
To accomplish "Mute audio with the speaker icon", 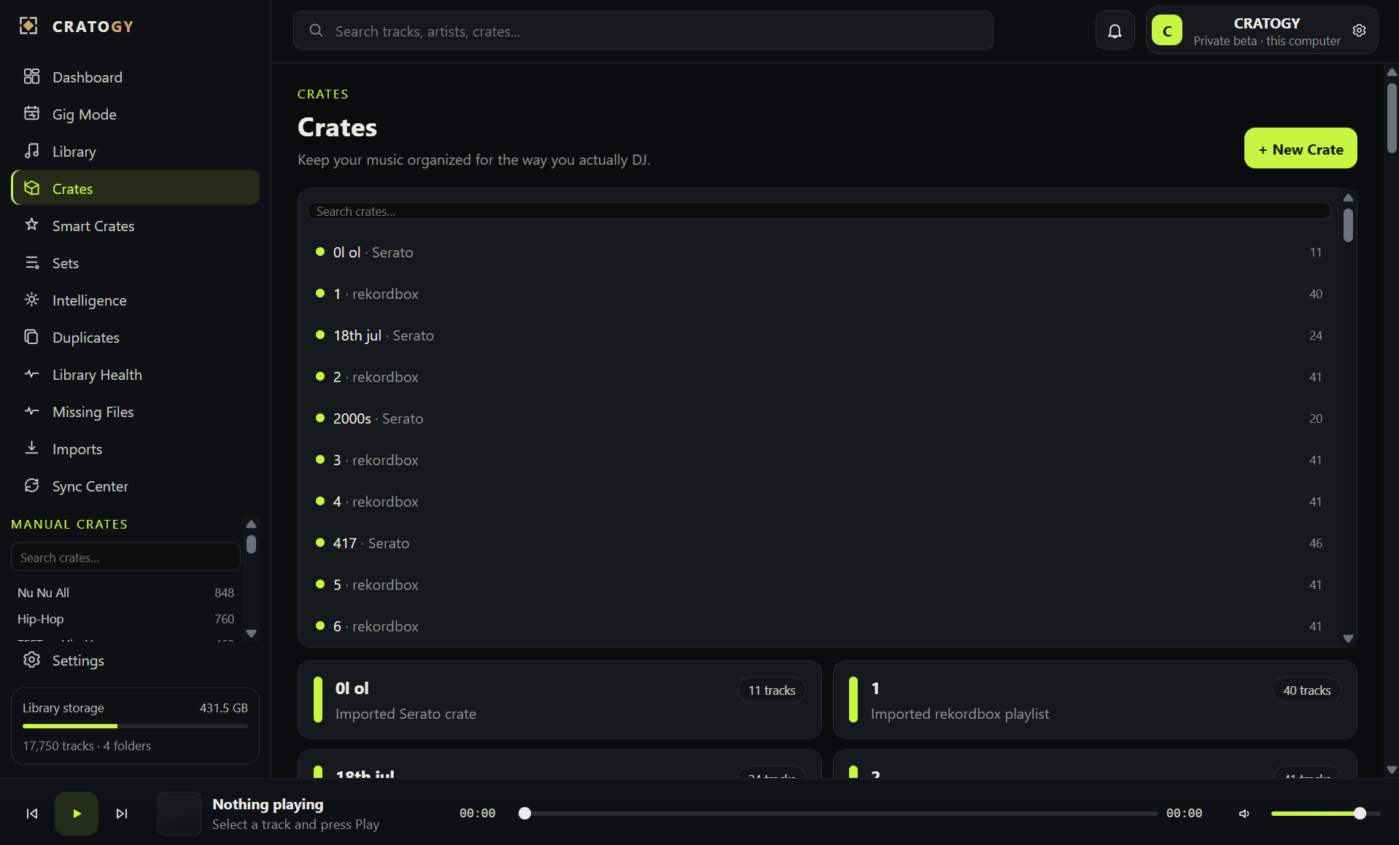I will (x=1244, y=814).
